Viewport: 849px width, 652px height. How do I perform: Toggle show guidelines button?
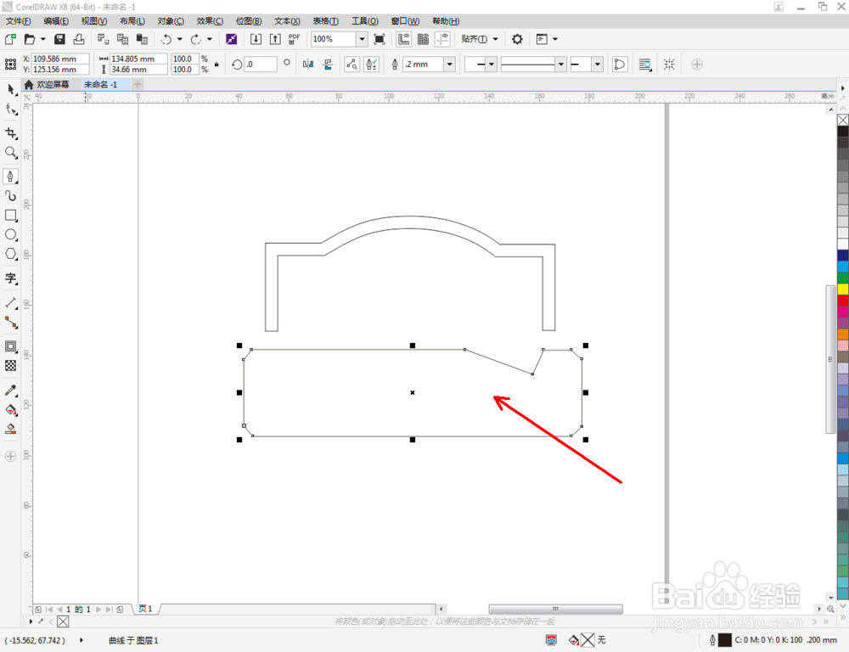click(443, 39)
